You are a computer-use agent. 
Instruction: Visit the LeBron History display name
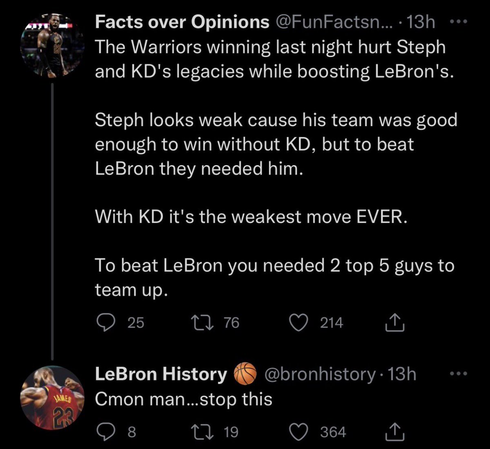(x=161, y=374)
